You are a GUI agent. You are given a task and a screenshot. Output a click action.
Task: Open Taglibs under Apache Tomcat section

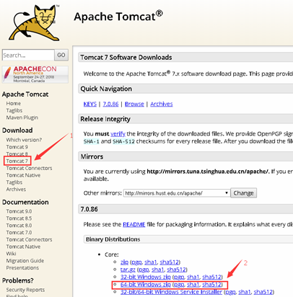point(14,110)
